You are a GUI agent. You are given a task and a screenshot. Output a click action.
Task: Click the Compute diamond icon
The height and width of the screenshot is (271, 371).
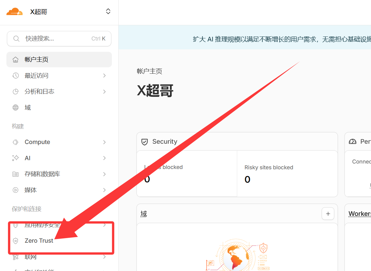(16, 142)
